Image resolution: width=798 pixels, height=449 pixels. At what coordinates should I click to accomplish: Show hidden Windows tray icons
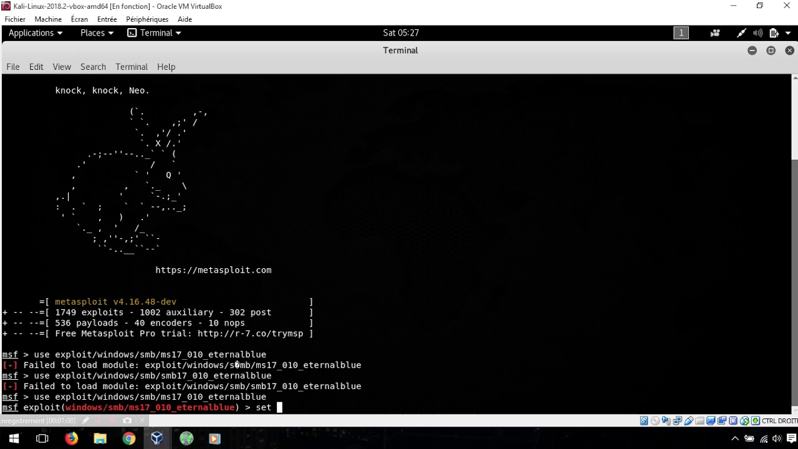735,438
